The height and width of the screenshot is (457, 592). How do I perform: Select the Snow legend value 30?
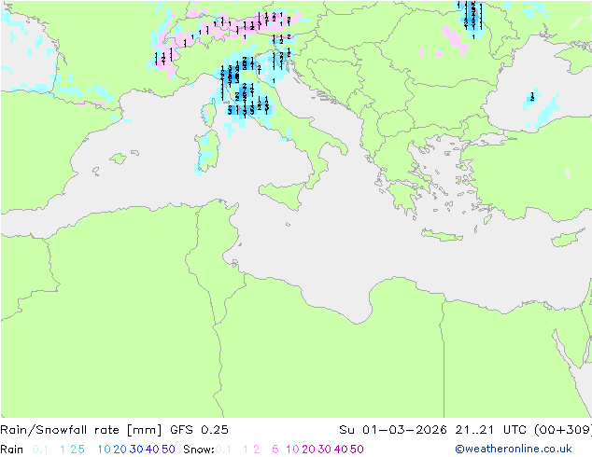(325, 450)
